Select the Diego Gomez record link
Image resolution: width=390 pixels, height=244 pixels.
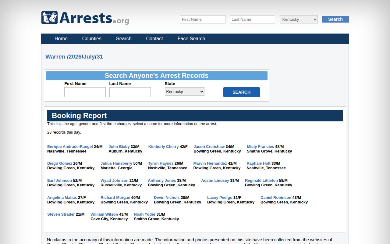tap(60, 163)
